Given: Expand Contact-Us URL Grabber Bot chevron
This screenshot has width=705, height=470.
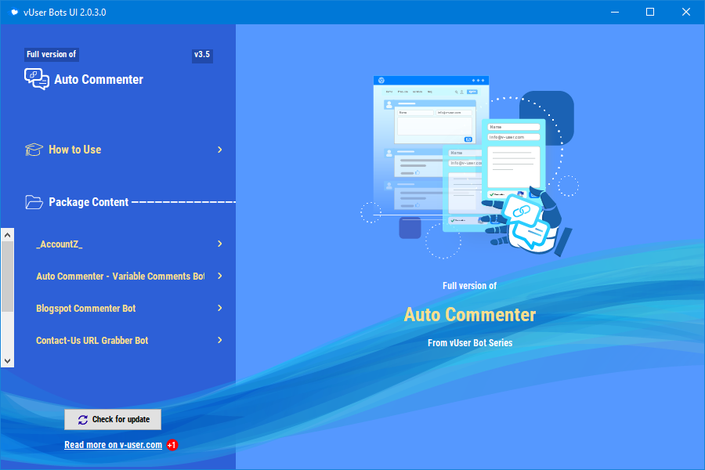Looking at the screenshot, I should [x=220, y=341].
